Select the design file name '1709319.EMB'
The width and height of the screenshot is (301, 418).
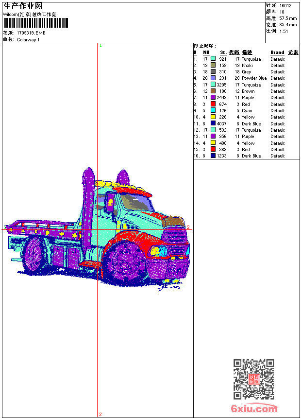coord(31,33)
